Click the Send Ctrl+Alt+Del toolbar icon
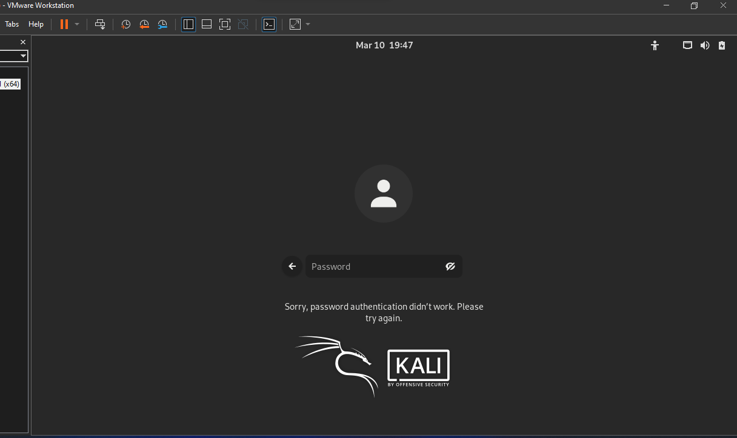Viewport: 737px width, 438px height. (101, 24)
